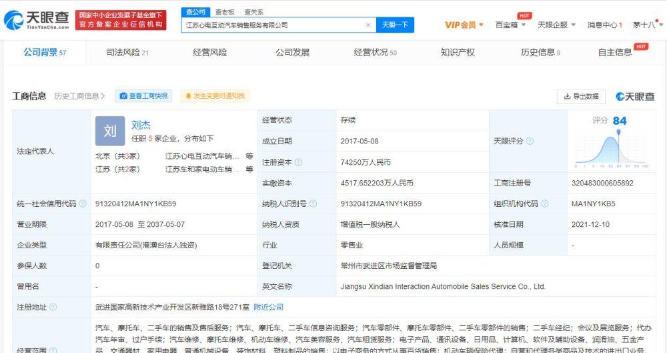Click the help icon beside 纳税人识别号
The width and height of the screenshot is (667, 353).
[x=313, y=204]
